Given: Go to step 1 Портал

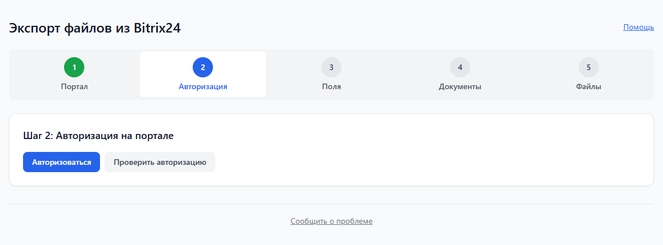Looking at the screenshot, I should 74,75.
